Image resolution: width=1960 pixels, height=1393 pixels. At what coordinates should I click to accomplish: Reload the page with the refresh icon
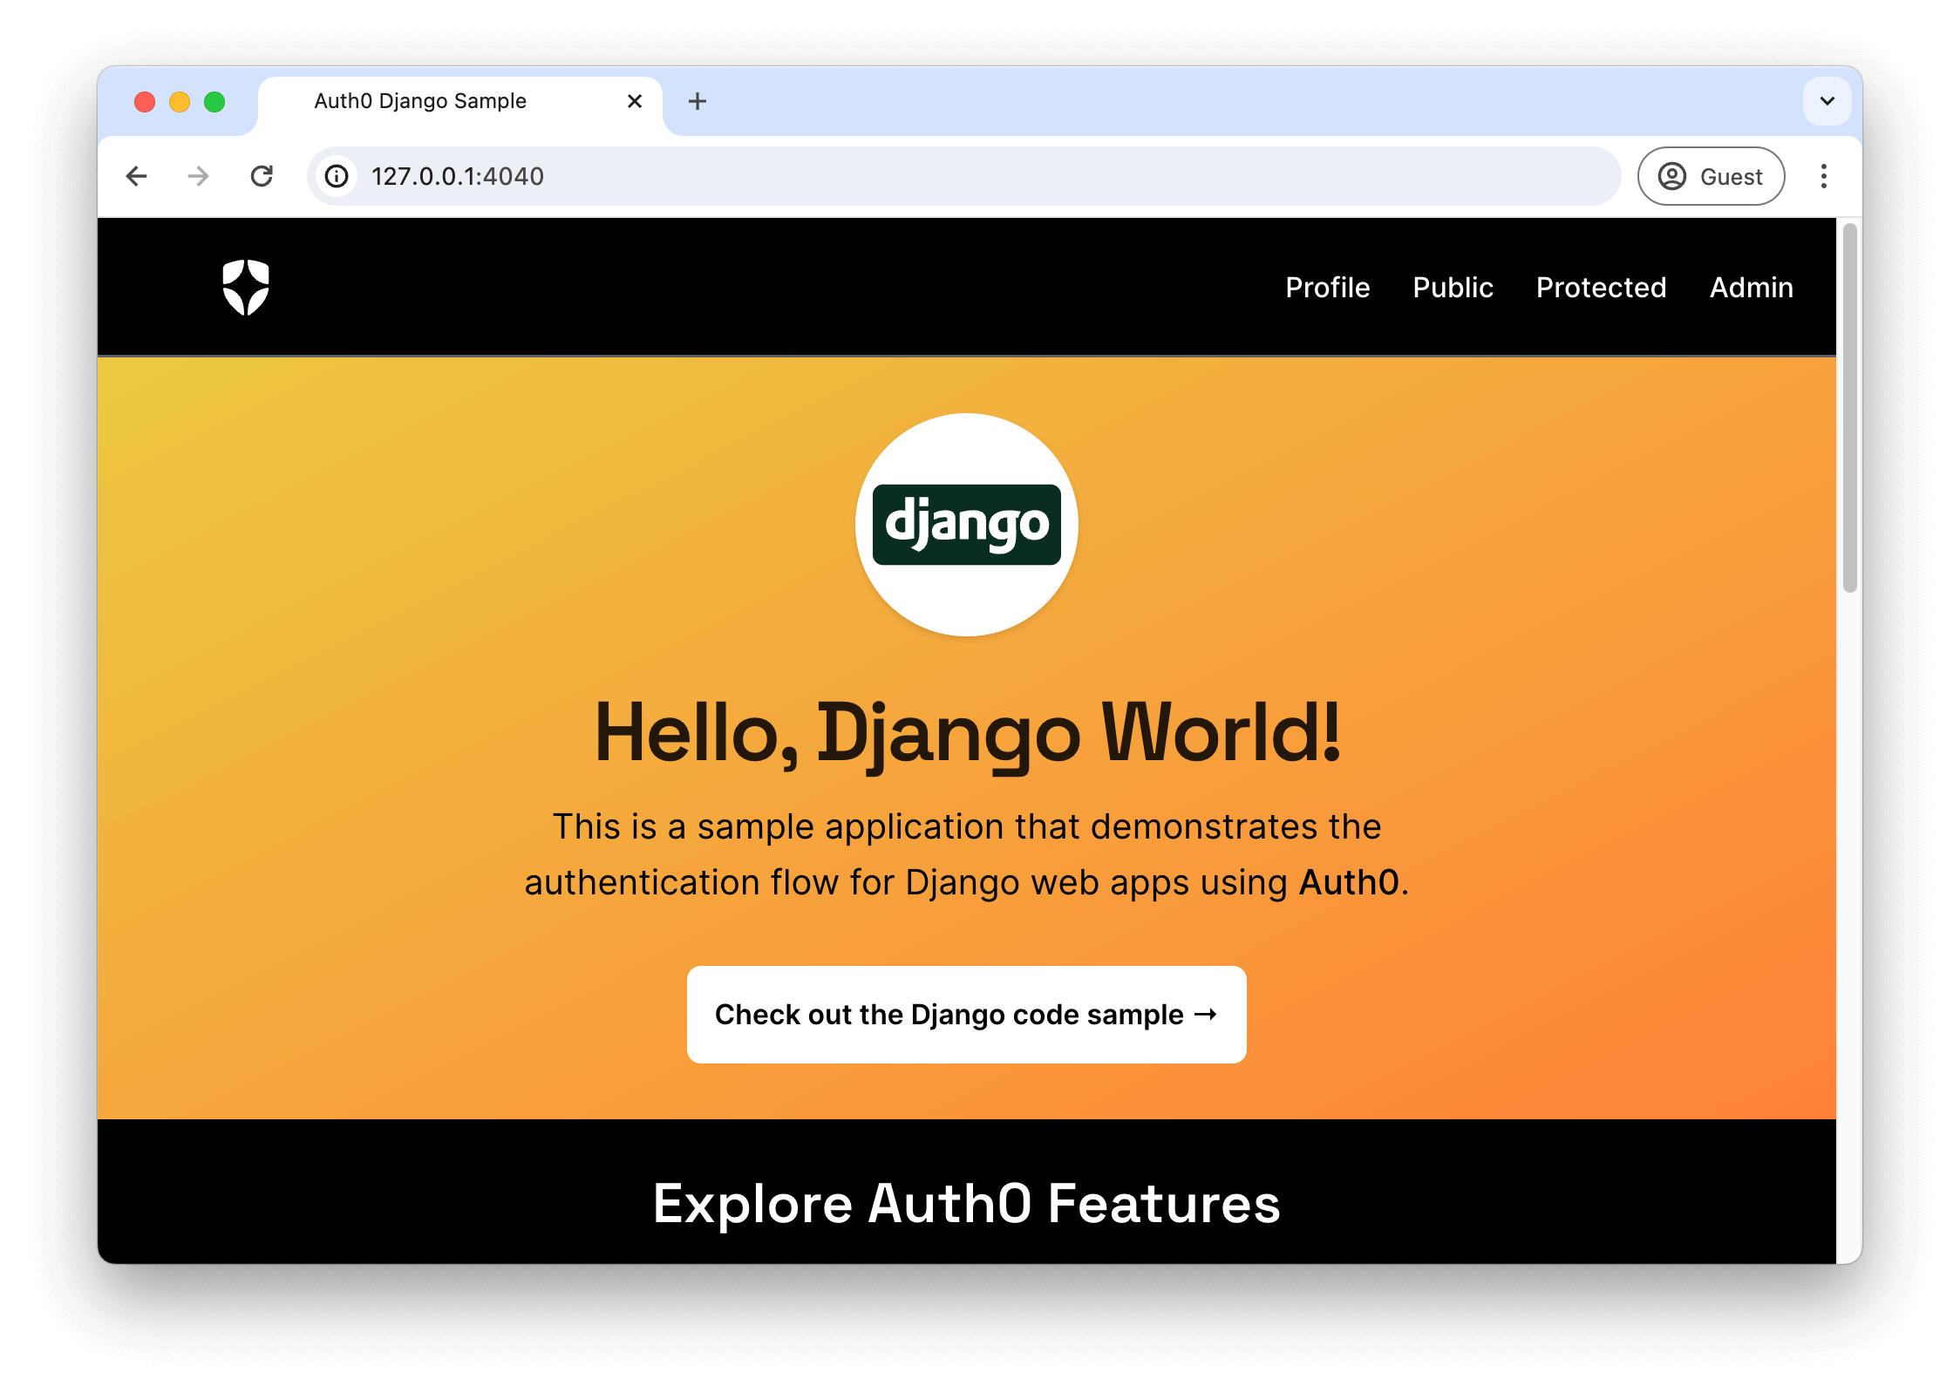tap(262, 176)
